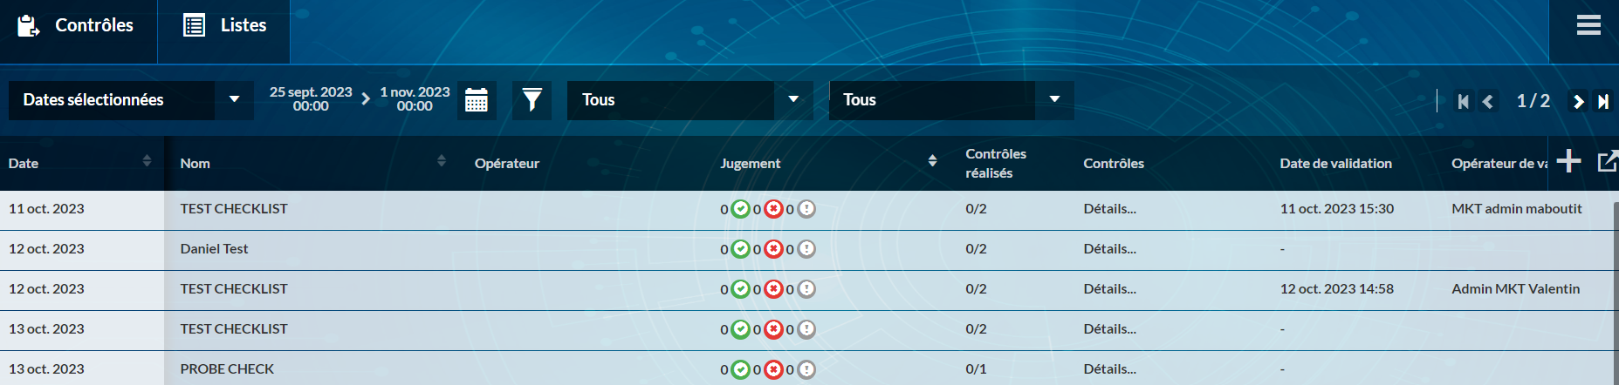
Task: Click red cross icon in 11 oct. row
Action: pyautogui.click(x=773, y=209)
